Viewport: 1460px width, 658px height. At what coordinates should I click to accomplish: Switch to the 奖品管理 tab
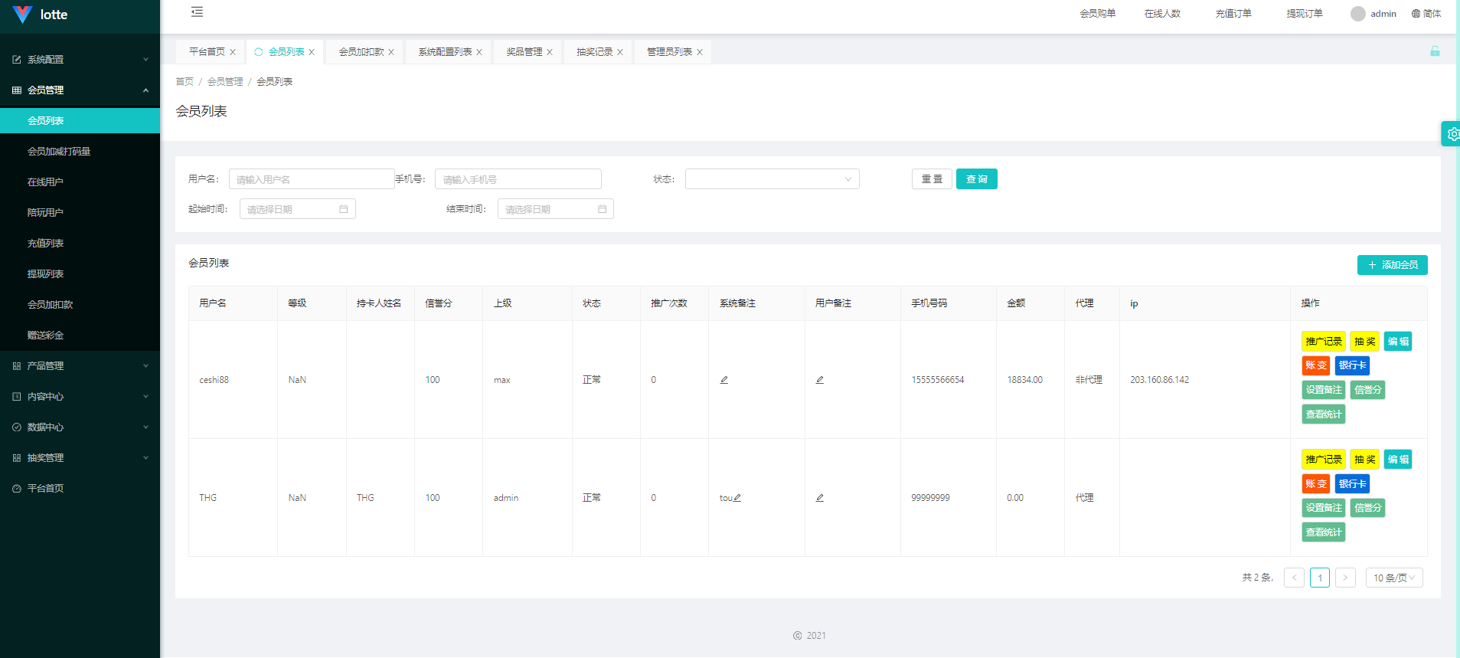click(x=524, y=52)
